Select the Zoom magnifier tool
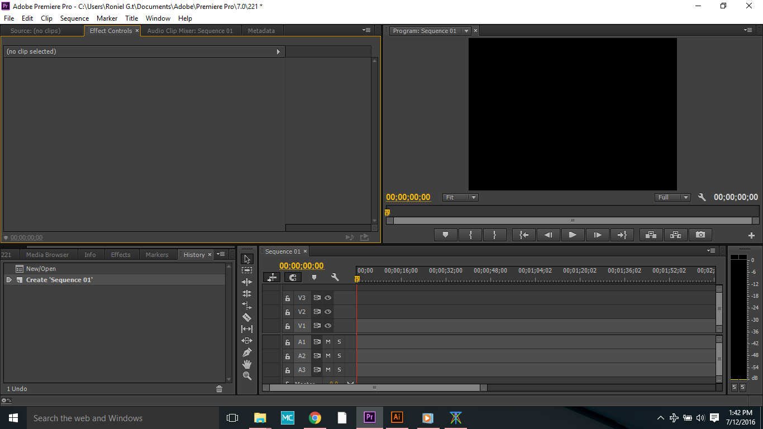The height and width of the screenshot is (429, 763). coord(247,376)
